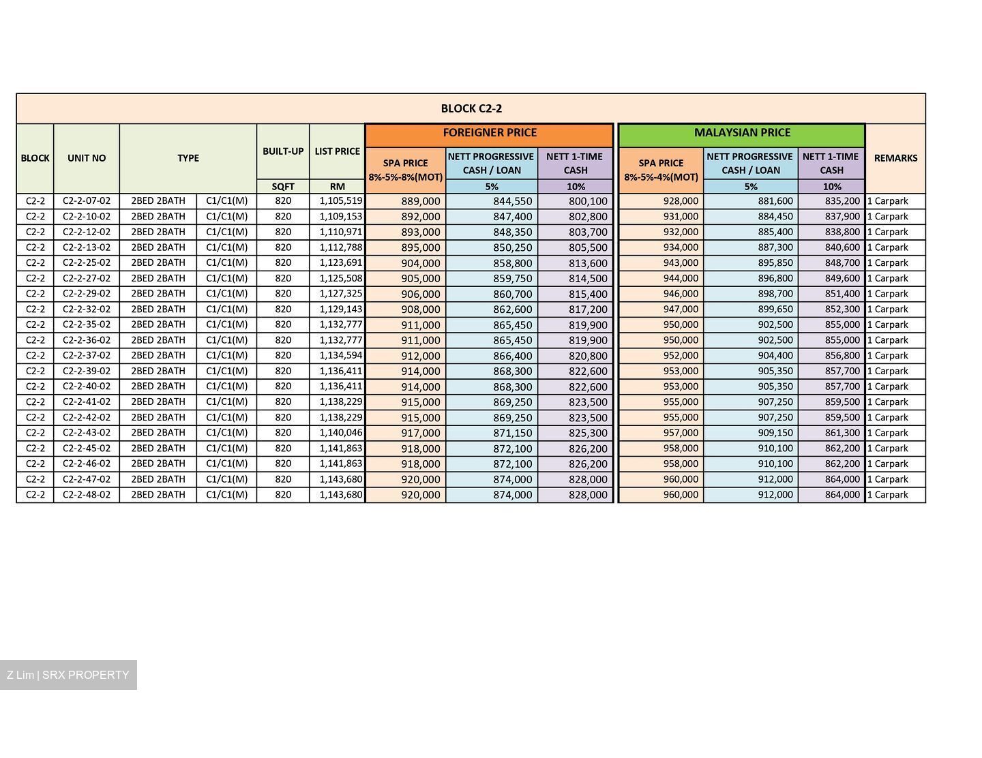
Task: Click foreigner SPA price 889,000
Action: click(x=421, y=202)
